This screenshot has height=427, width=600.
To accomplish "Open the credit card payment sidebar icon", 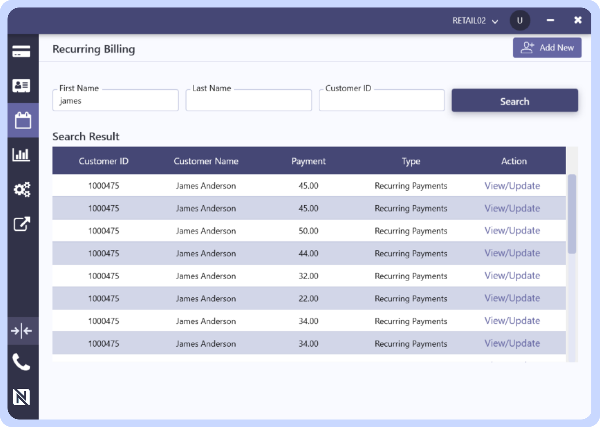I will (21, 51).
